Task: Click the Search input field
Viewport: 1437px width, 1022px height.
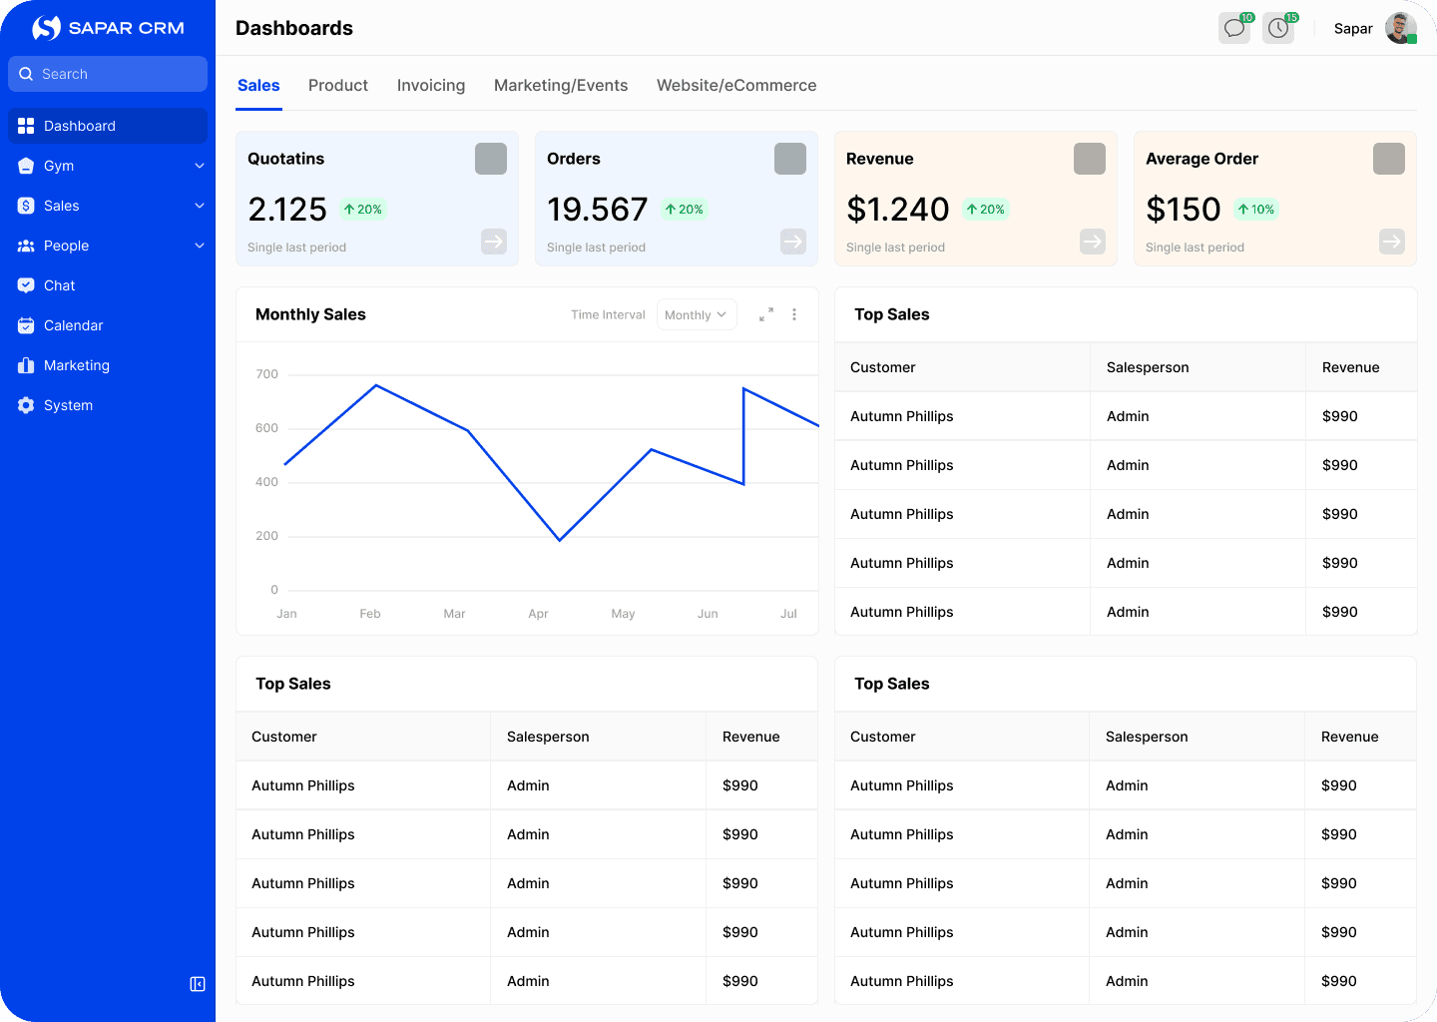Action: (107, 73)
